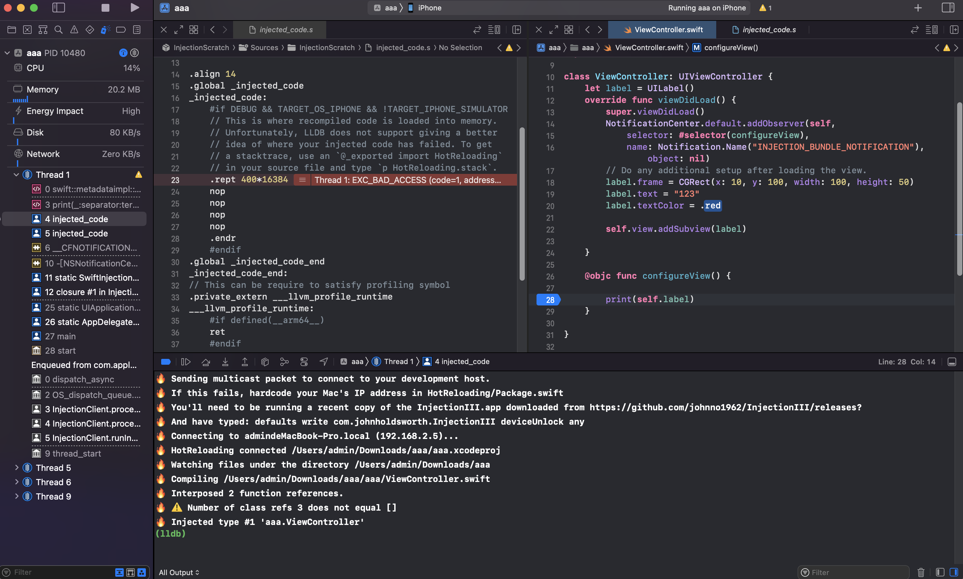The height and width of the screenshot is (579, 963).
Task: Clear console with trash icon
Action: coord(921,572)
